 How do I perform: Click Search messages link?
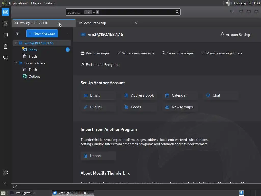178,53
